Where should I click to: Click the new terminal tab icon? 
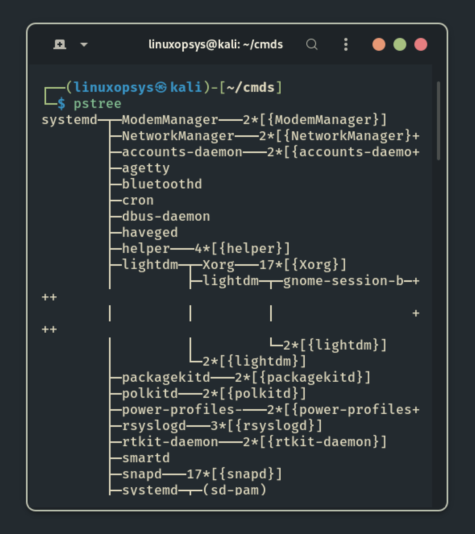click(60, 44)
